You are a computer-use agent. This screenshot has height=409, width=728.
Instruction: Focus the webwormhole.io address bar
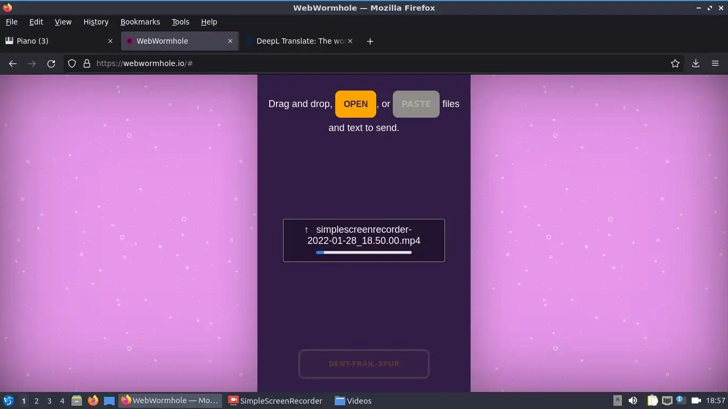(373, 63)
